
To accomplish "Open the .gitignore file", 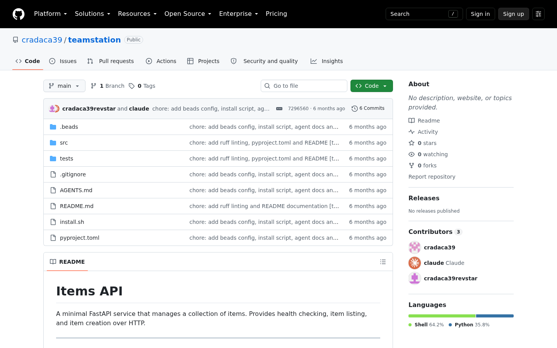I will click(73, 174).
